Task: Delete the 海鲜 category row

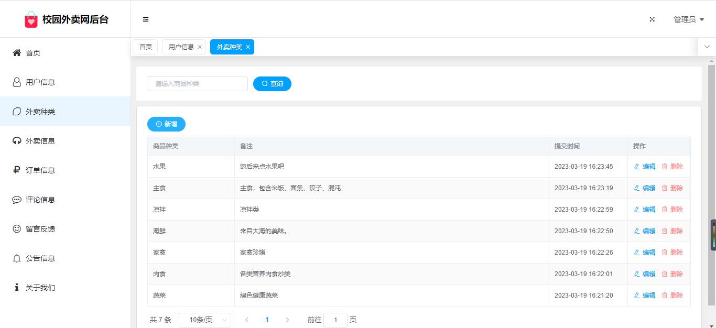Action: point(672,231)
